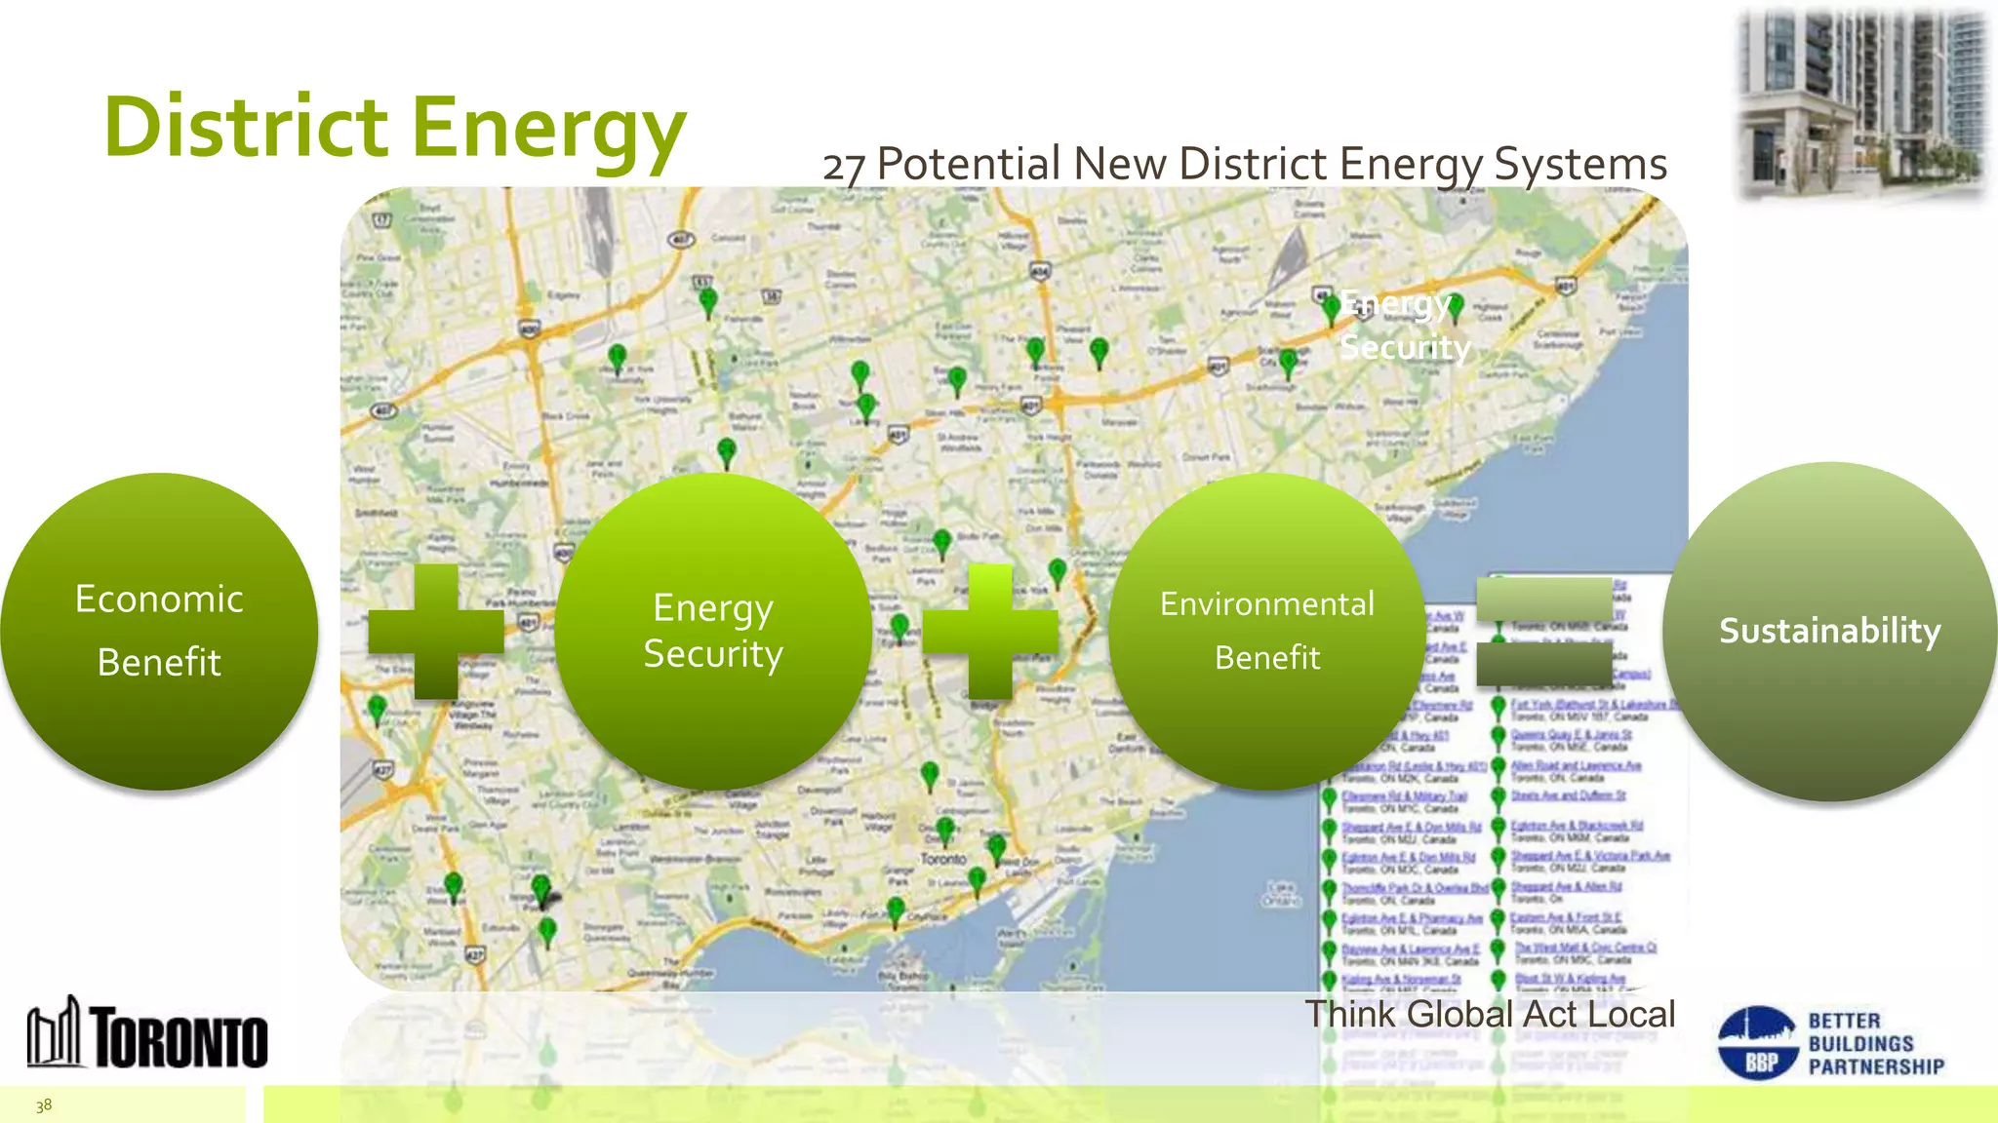
Task: Open Allen Road and Lawrence Ave link
Action: click(1577, 766)
